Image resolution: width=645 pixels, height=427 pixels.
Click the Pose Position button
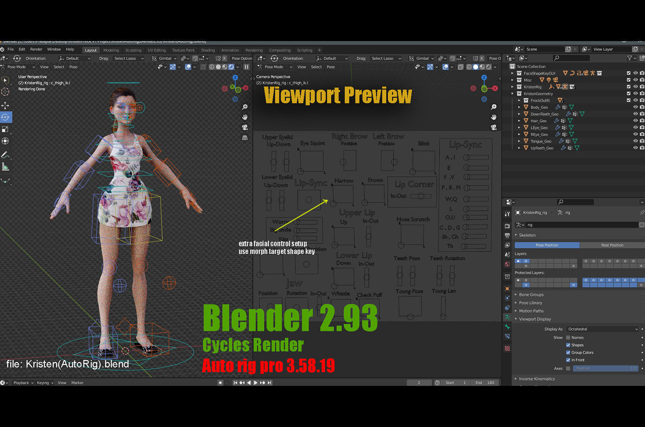[547, 245]
